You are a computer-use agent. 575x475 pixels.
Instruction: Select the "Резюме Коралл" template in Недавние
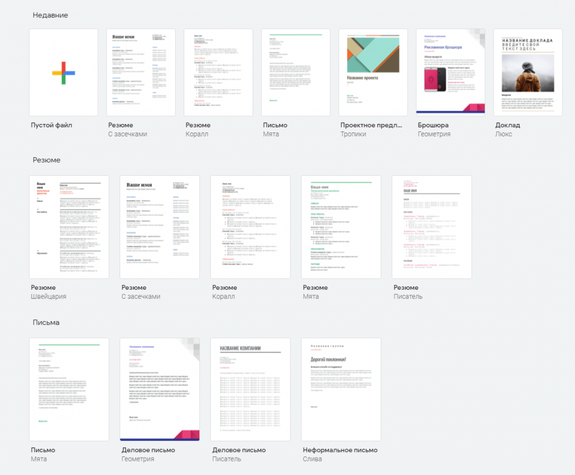tap(218, 72)
